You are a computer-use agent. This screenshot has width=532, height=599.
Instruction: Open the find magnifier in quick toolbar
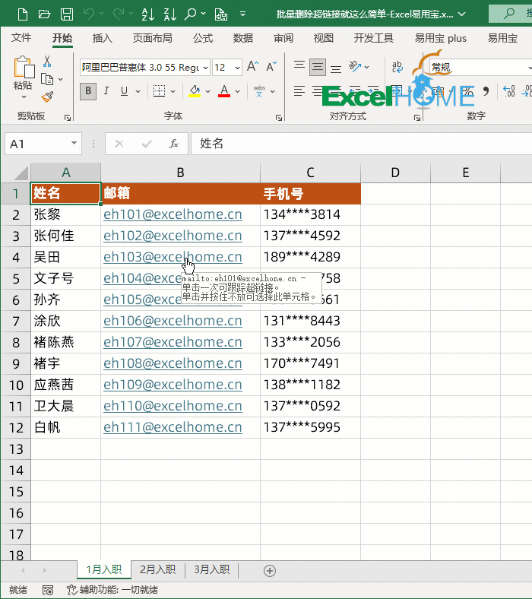point(190,14)
